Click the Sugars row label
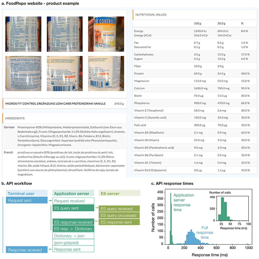Screen dimensions: 259x259 coord(138,59)
